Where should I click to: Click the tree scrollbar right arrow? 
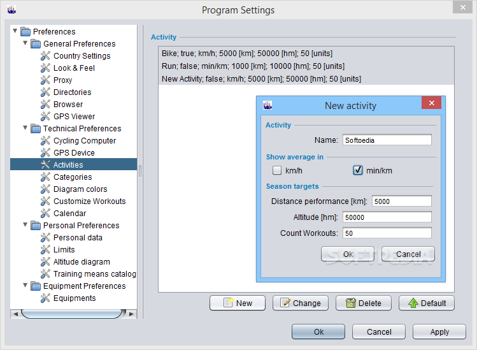point(131,314)
